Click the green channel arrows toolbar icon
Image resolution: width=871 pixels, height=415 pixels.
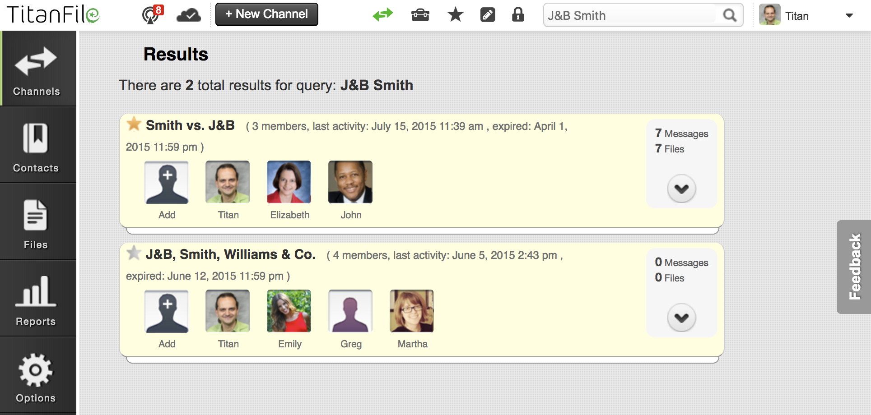coord(382,15)
